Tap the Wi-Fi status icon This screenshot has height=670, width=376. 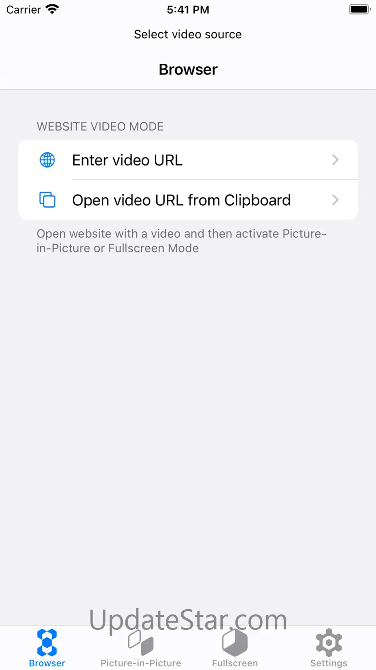(x=52, y=9)
